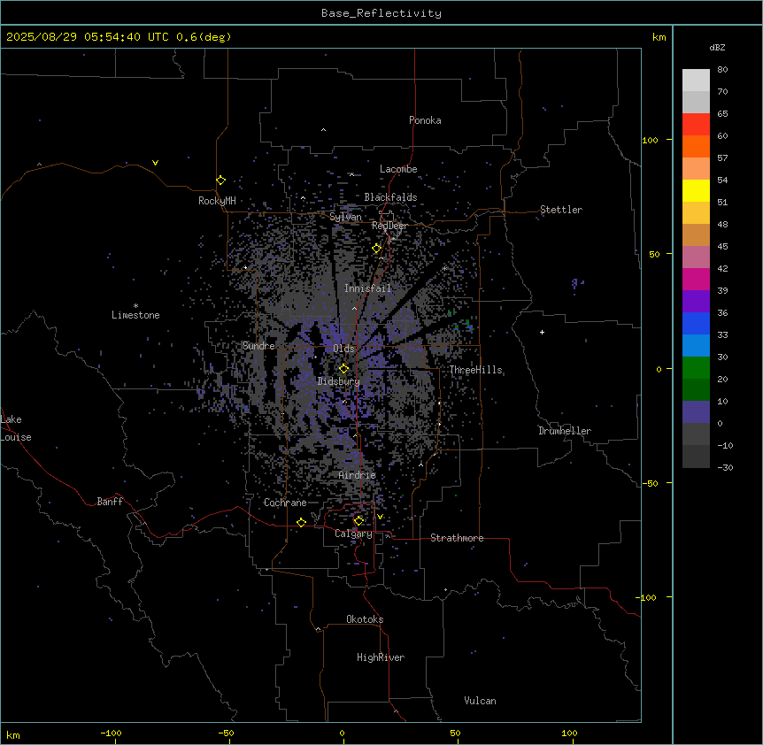Click the -100 tick on horizontal axis
The width and height of the screenshot is (763, 745).
tap(111, 733)
